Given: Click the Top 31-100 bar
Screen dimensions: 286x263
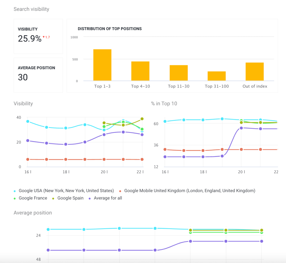Looking at the screenshot, I should coord(216,76).
